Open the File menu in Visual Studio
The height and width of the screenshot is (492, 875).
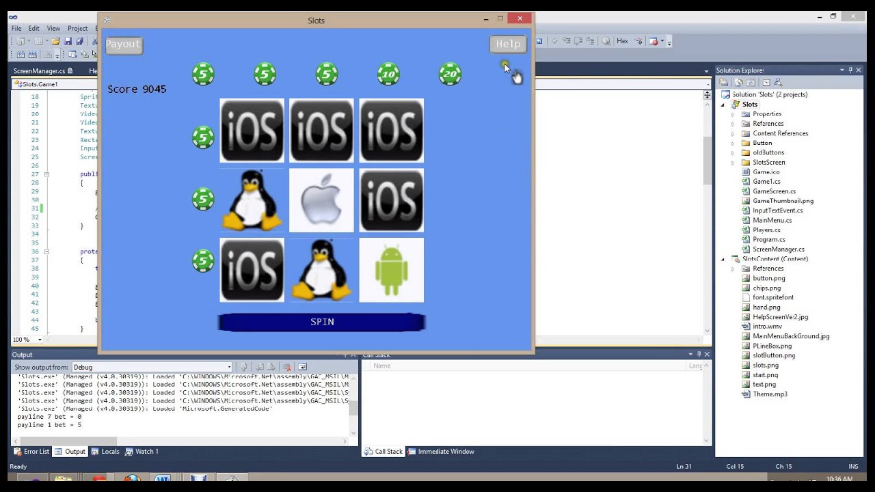coord(16,29)
